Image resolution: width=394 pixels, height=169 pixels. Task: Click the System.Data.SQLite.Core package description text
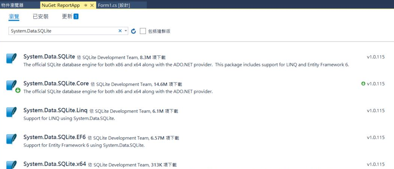click(x=118, y=91)
